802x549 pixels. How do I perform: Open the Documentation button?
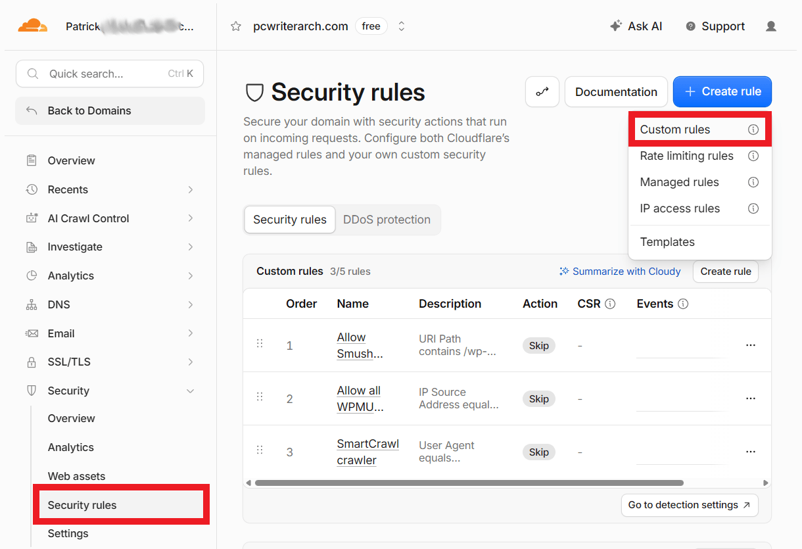click(x=616, y=92)
